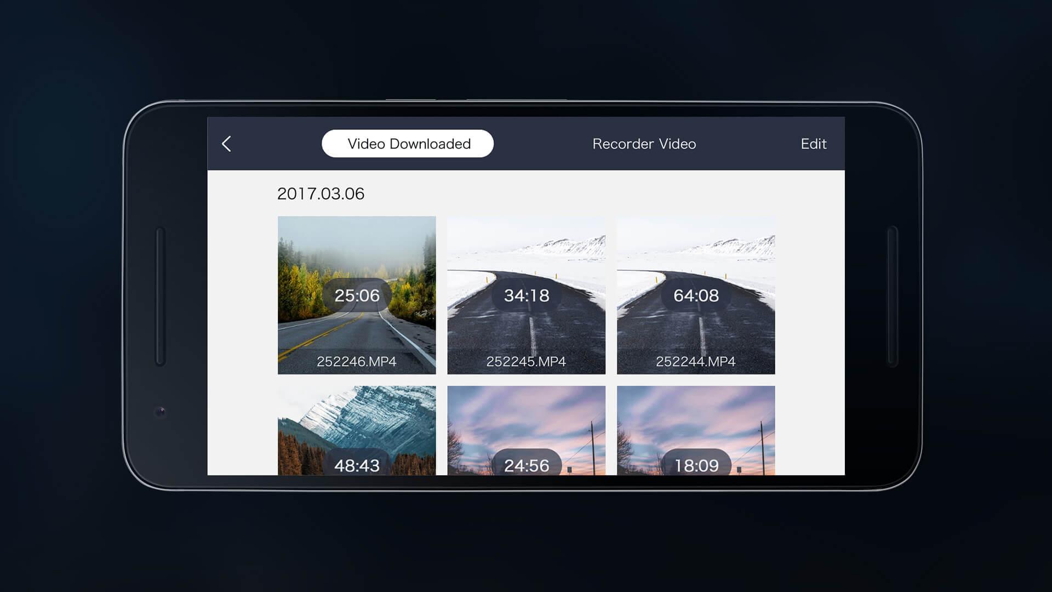Tap the 48:43 duration badge
This screenshot has width=1052, height=592.
[x=357, y=465]
